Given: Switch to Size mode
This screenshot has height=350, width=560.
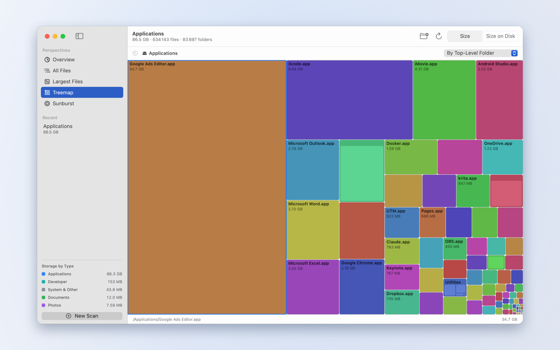Looking at the screenshot, I should click(x=465, y=36).
